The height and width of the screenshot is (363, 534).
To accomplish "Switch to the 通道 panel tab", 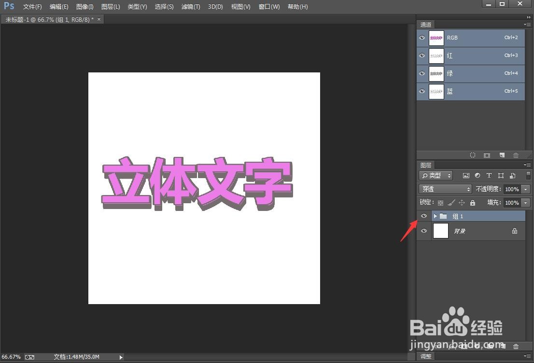I will click(426, 25).
